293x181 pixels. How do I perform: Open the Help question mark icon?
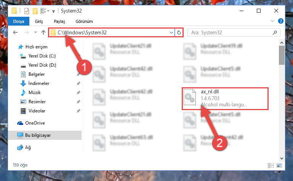point(281,21)
